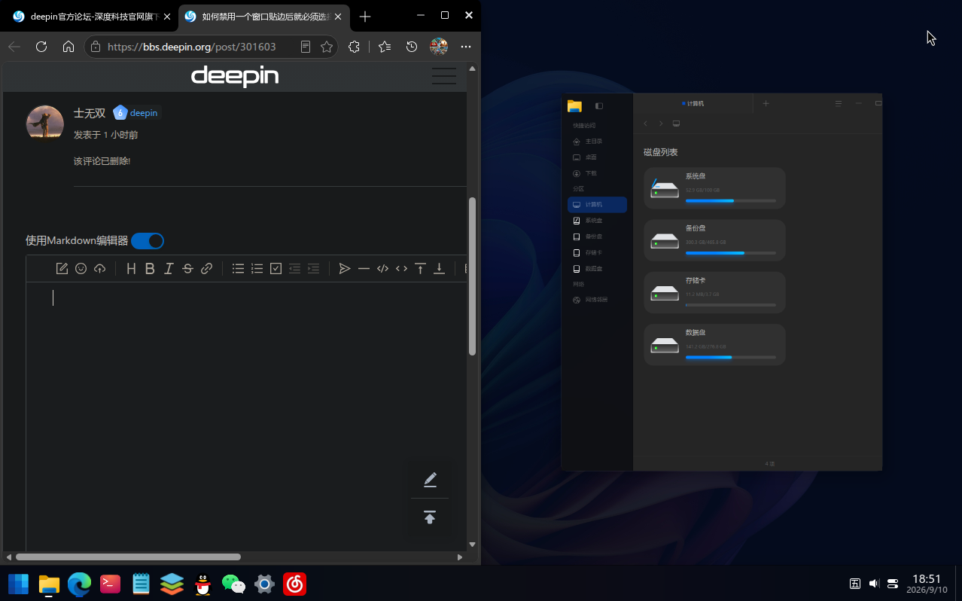This screenshot has width=962, height=601.
Task: Click the outdent icon in editor toolbar
Action: [x=294, y=269]
